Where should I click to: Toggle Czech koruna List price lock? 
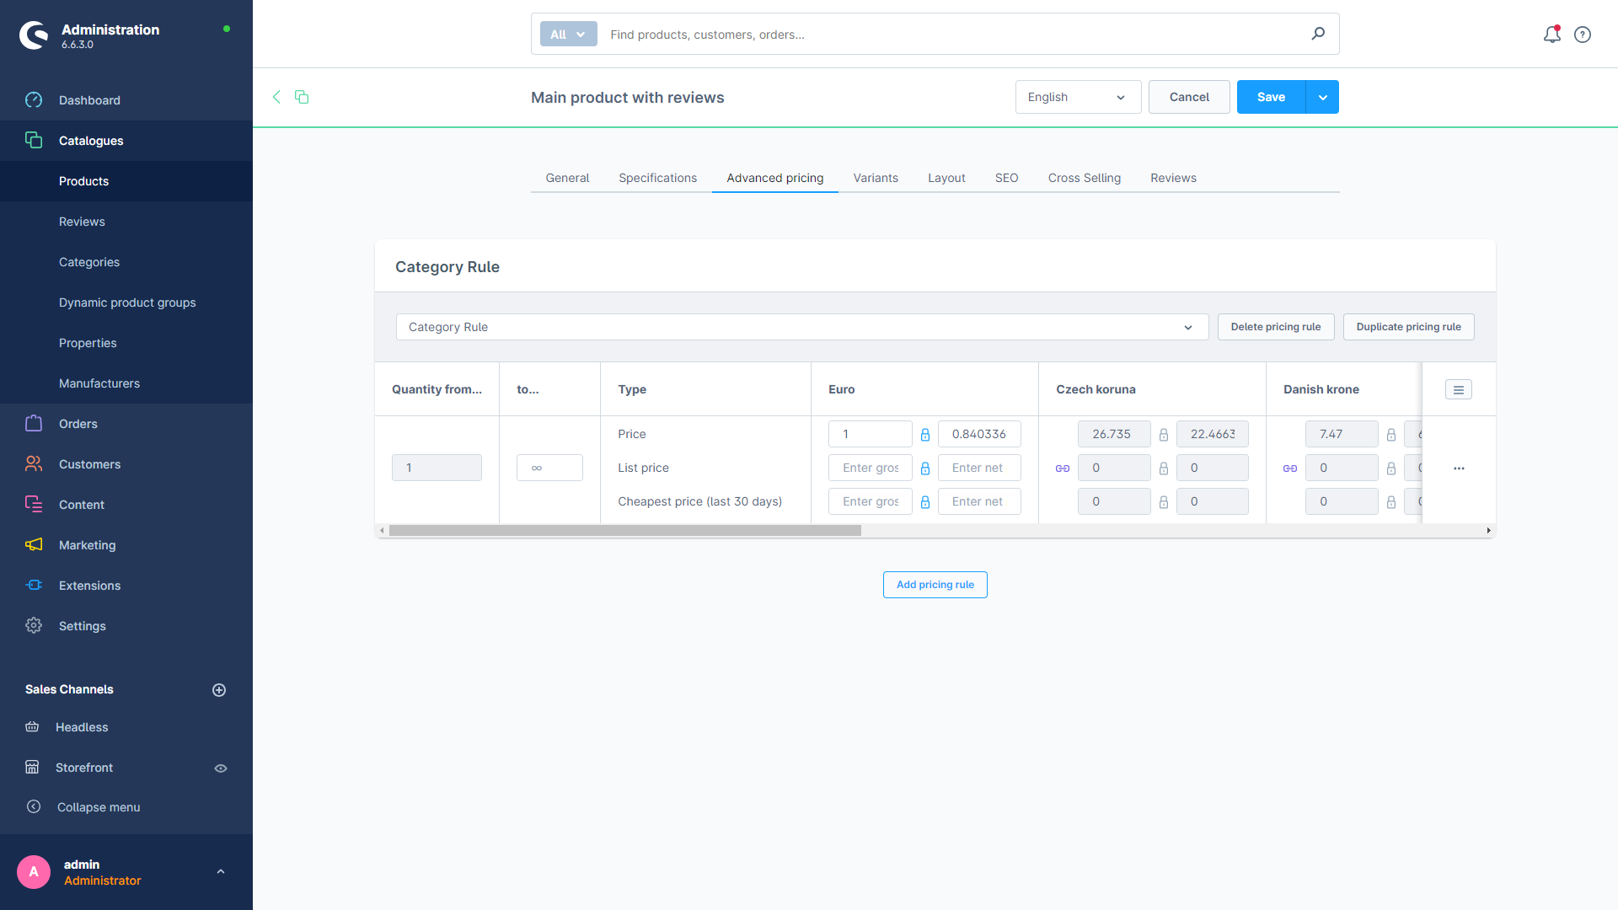(x=1164, y=468)
